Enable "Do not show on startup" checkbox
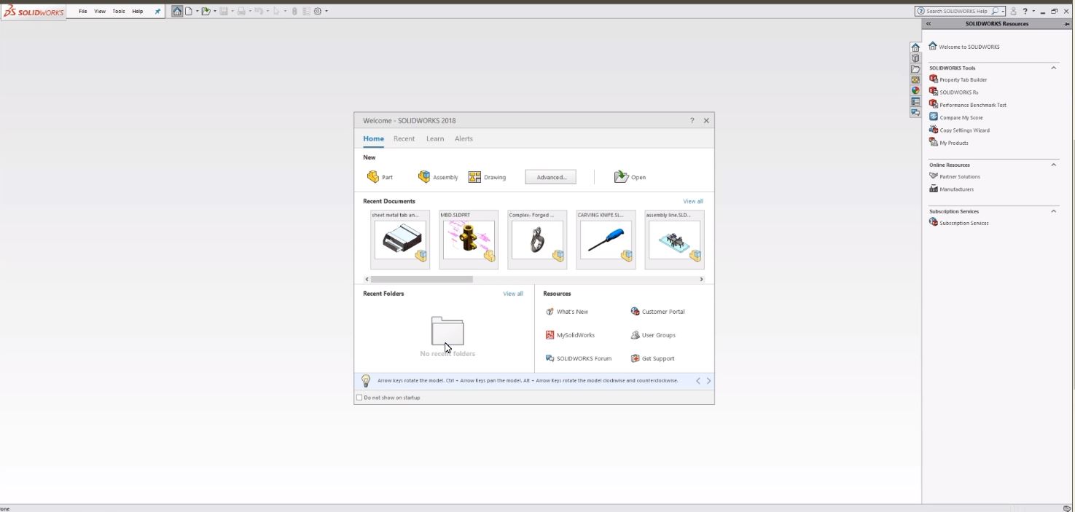 [x=359, y=398]
